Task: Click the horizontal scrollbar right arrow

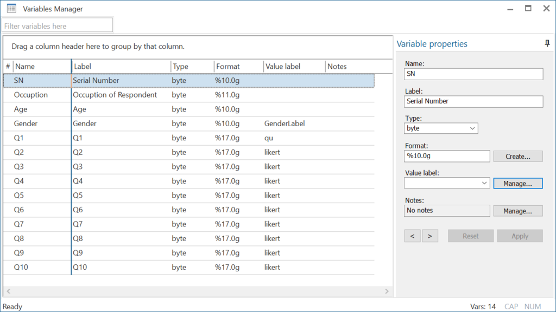Action: coord(387,291)
